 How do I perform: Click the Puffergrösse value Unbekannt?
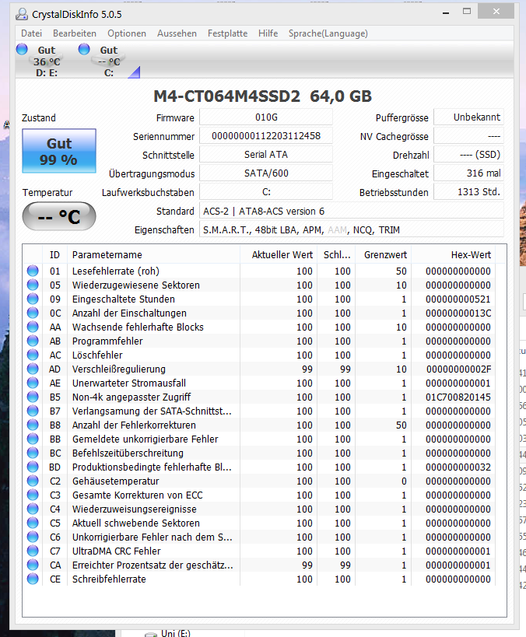468,117
